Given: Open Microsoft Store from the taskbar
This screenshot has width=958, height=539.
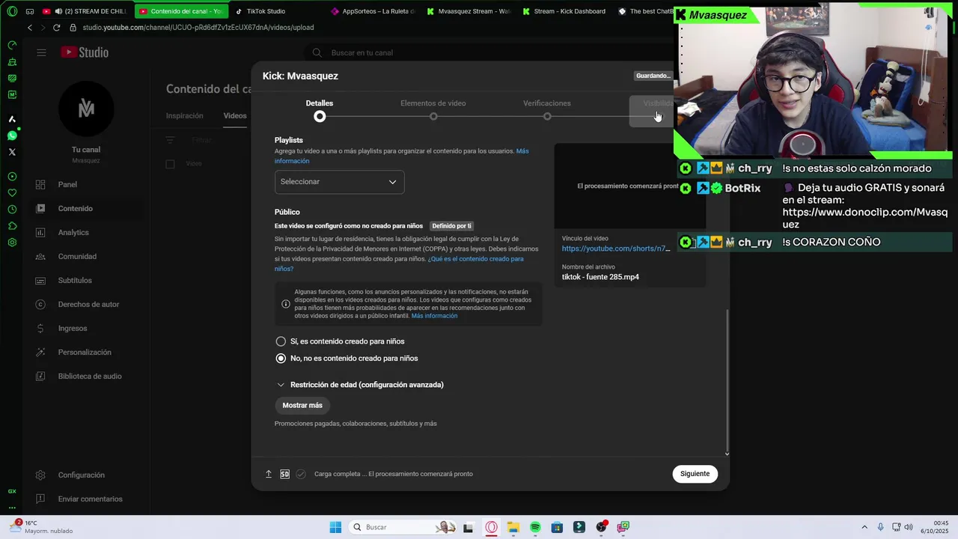Looking at the screenshot, I should click(557, 527).
